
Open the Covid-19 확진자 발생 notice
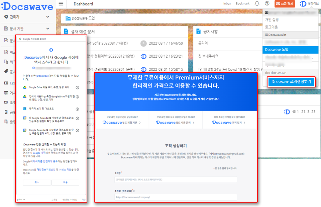pyautogui.click(x=230, y=69)
